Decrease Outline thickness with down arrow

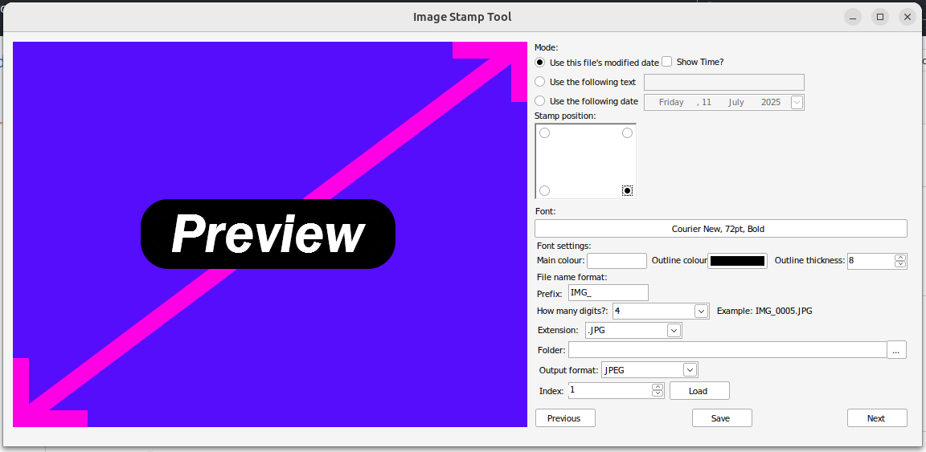[900, 264]
